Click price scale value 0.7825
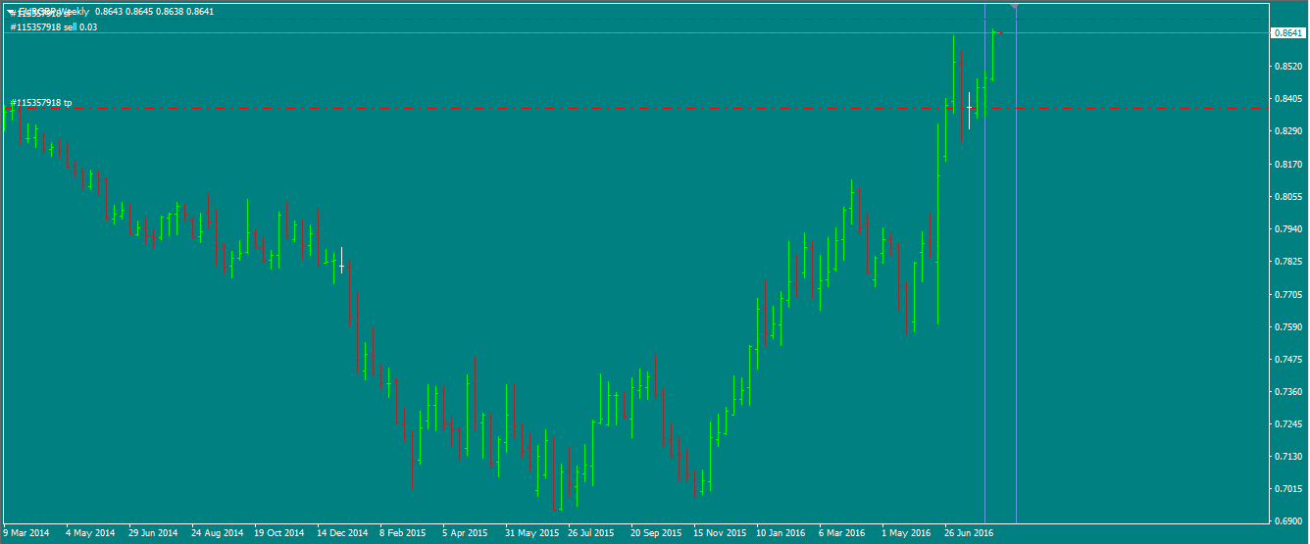Viewport: 1310px width, 544px height. 1287,262
